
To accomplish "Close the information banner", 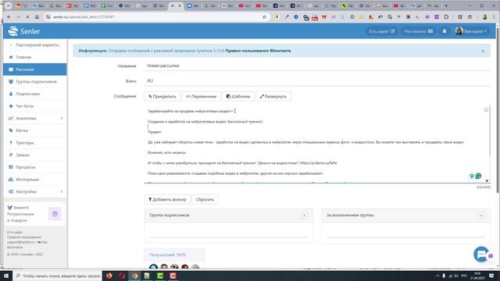I will [483, 51].
